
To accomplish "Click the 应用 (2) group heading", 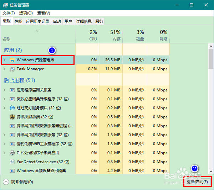I will tap(13, 51).
